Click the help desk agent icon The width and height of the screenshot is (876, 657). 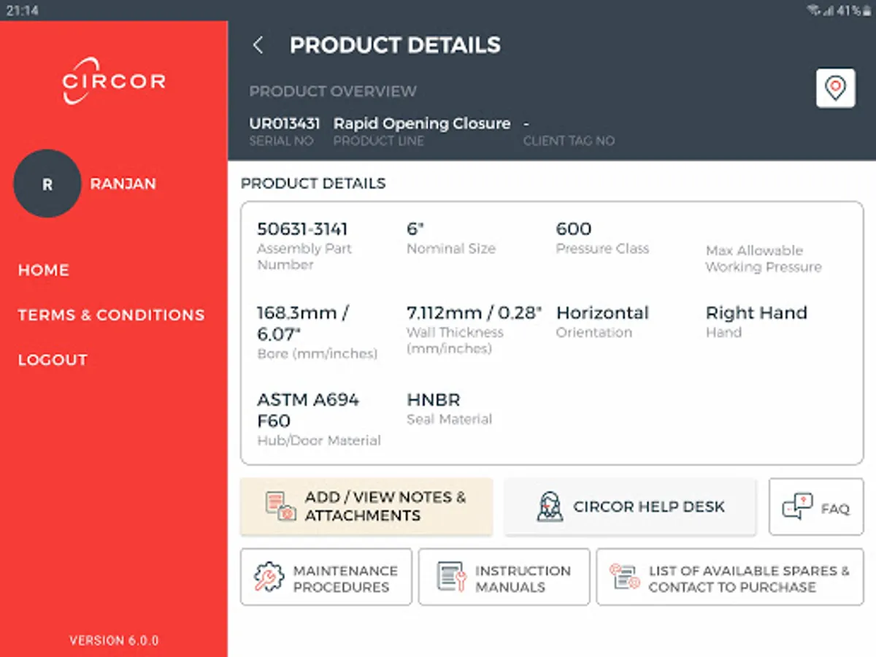click(x=550, y=506)
